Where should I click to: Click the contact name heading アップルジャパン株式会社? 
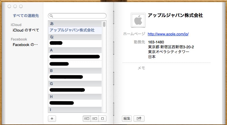click(175, 15)
